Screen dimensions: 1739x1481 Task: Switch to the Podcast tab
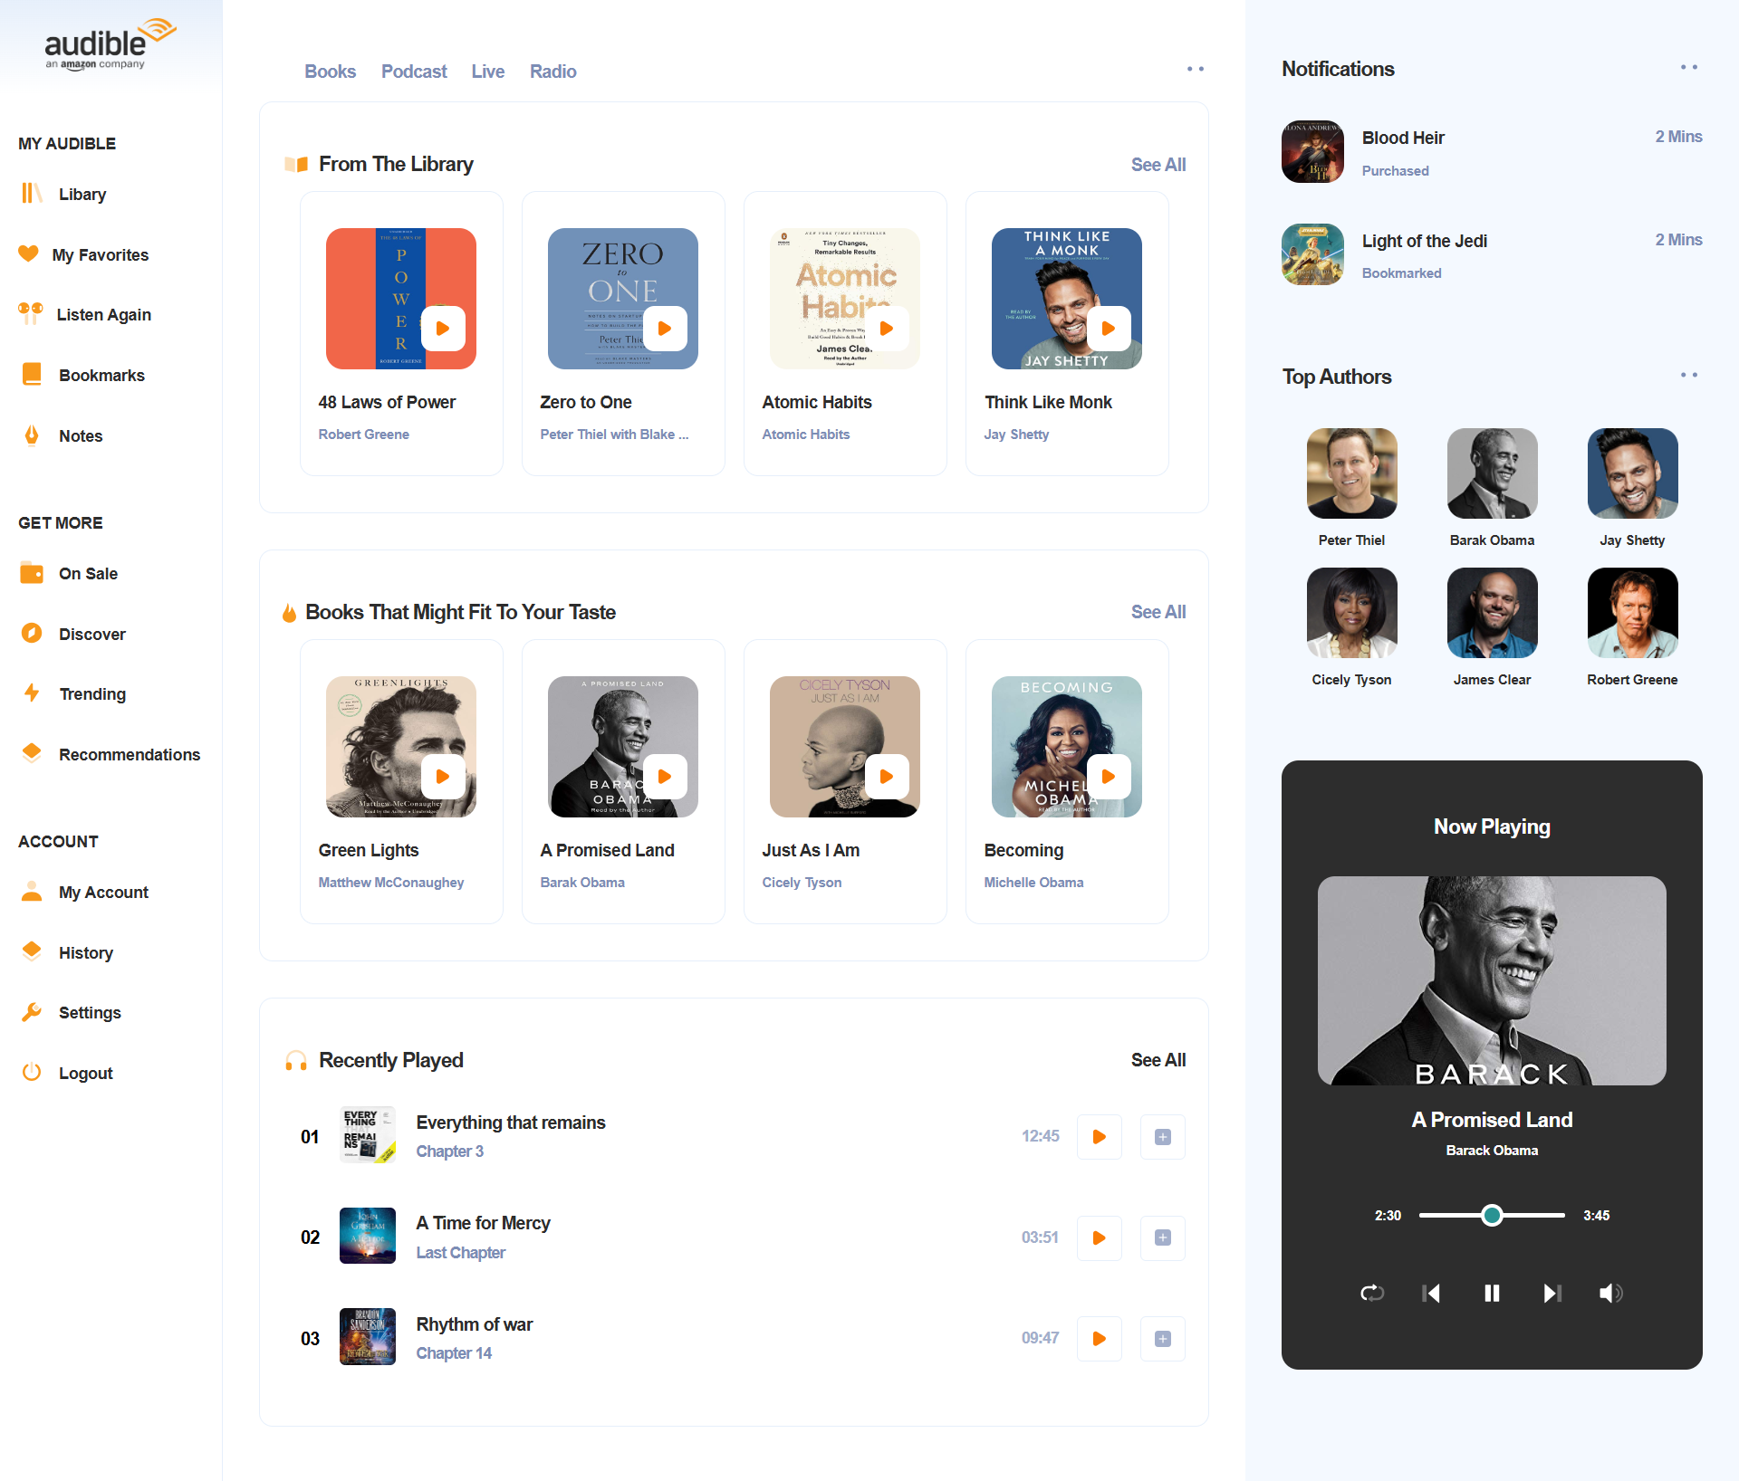[x=414, y=72]
